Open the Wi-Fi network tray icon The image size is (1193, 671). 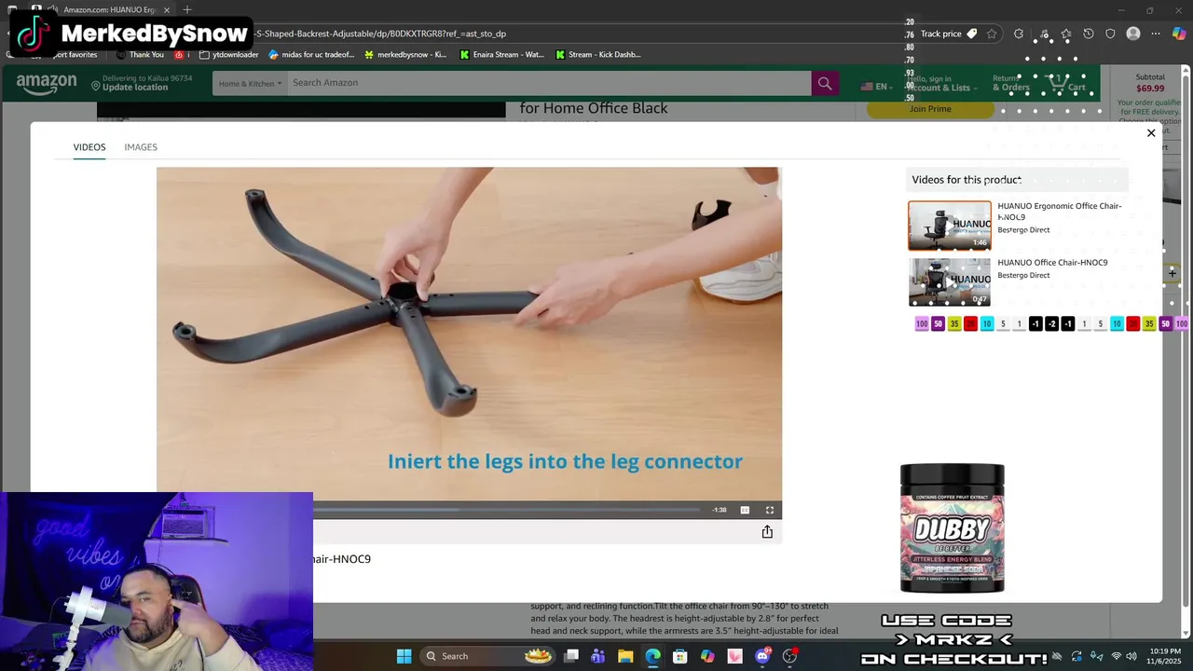pyautogui.click(x=1116, y=656)
